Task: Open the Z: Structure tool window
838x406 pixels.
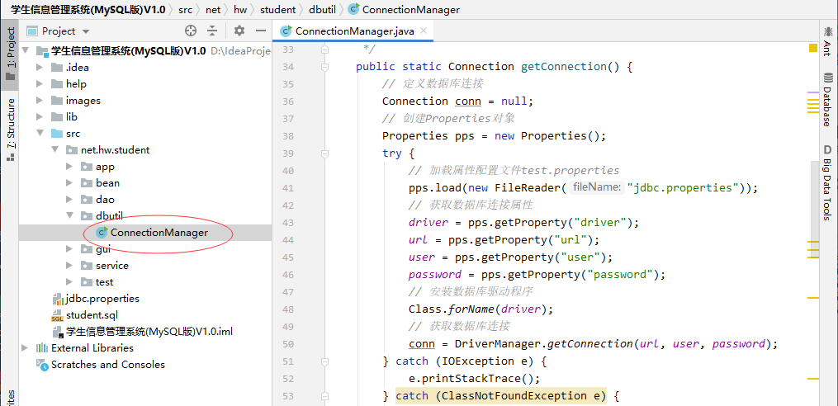Action: (10, 130)
